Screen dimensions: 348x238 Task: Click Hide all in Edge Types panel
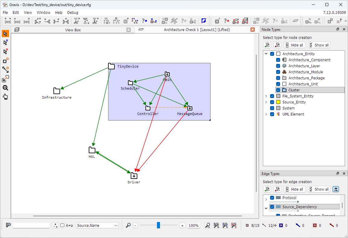[295, 189]
